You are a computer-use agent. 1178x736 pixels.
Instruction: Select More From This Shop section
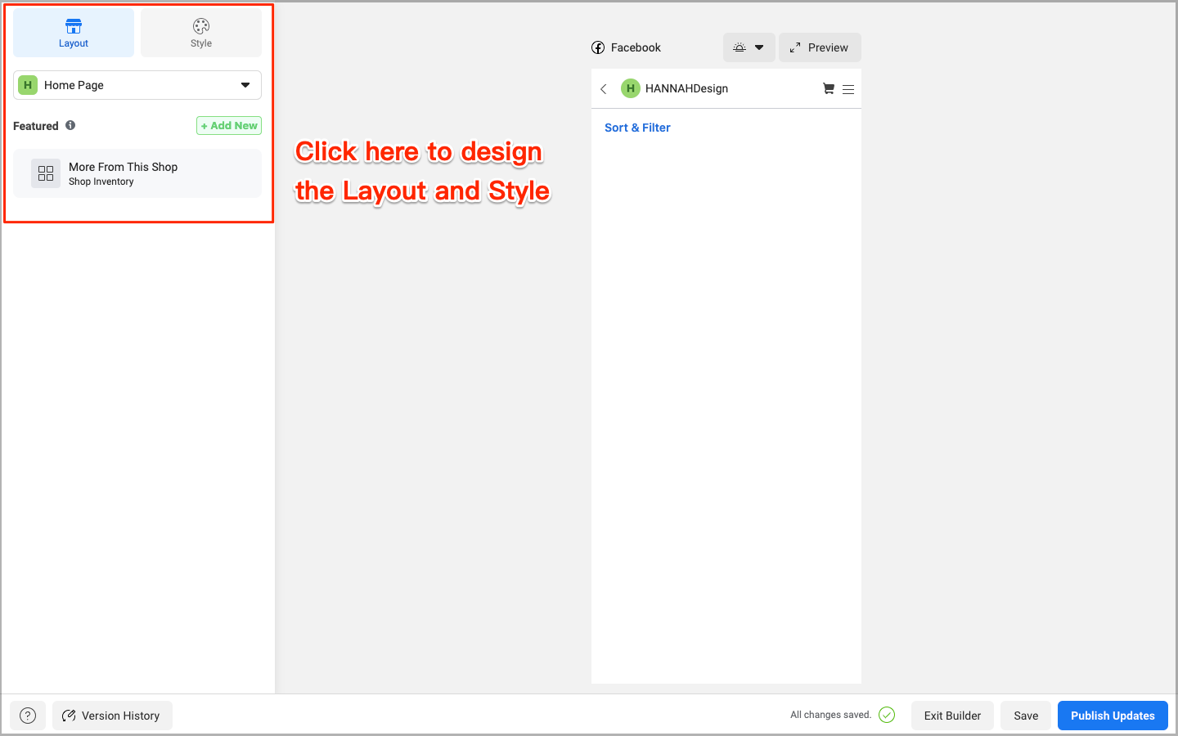pos(137,173)
